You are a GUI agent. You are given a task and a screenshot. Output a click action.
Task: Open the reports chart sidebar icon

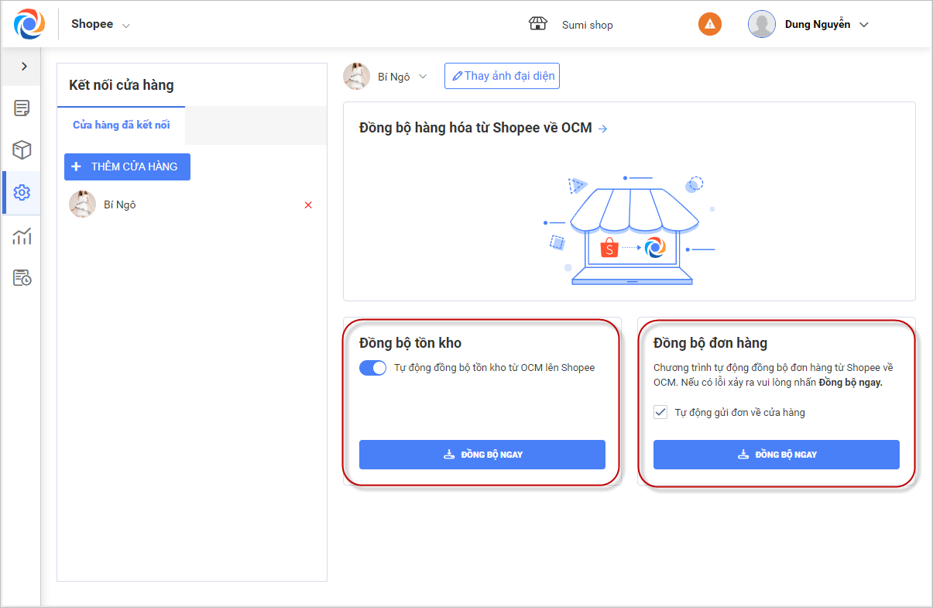22,235
